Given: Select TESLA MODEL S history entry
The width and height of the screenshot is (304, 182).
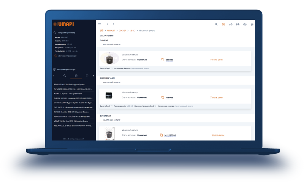Looking at the screenshot, I should point(73,126).
